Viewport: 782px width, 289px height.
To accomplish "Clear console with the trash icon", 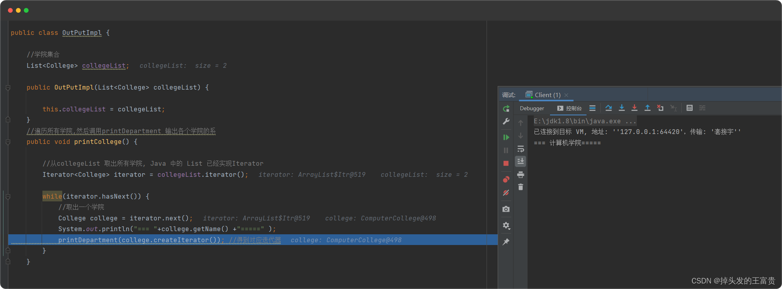I will pyautogui.click(x=521, y=187).
